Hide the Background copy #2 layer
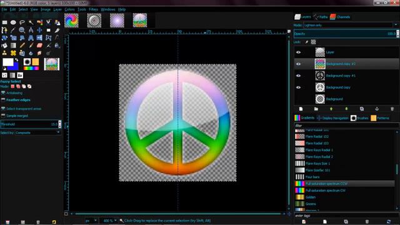This screenshot has height=225, width=400. [x=298, y=64]
